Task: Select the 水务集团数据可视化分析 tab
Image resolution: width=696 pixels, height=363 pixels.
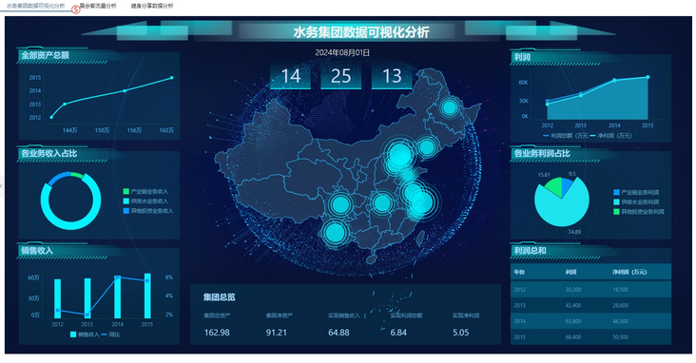Action: point(35,6)
